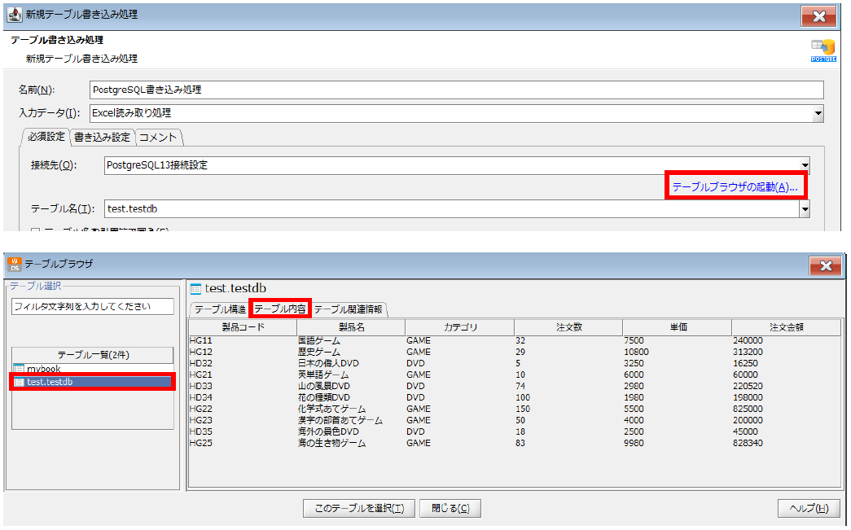Image resolution: width=851 pixels, height=530 pixels.
Task: Switch to the テーブル構造 tab
Action: 220,309
